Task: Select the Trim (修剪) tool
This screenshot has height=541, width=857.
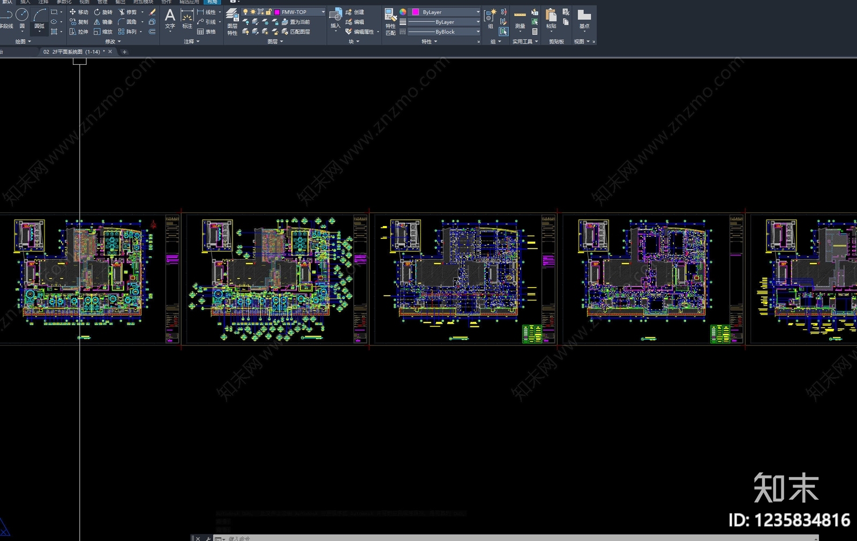Action: [127, 12]
